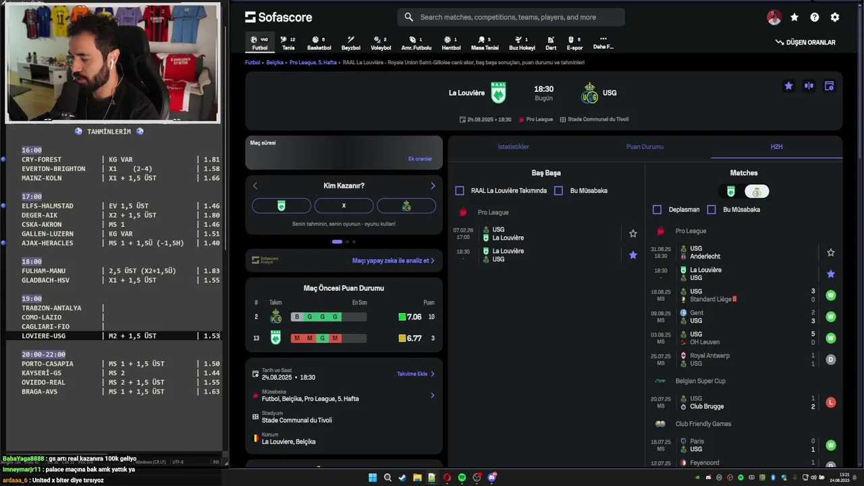Toggle match favorite star in header

click(x=788, y=86)
